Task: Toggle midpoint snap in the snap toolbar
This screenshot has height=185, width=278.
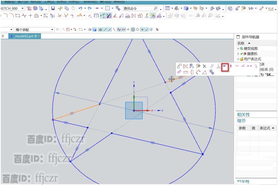Action: point(109,29)
